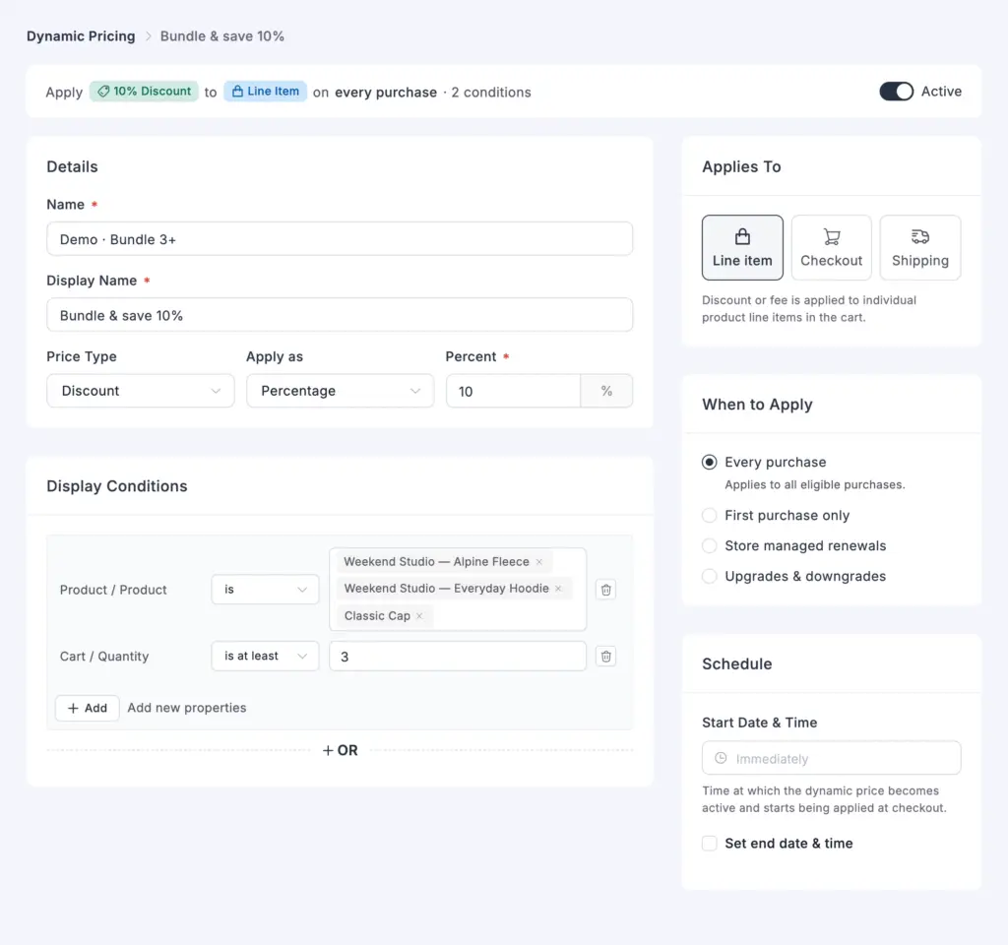This screenshot has width=1008, height=945.
Task: Click the Add condition button
Action: click(x=88, y=708)
